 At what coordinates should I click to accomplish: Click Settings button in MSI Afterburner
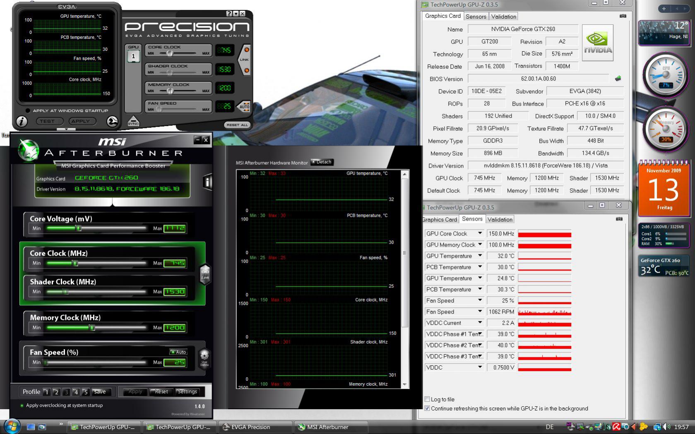tap(187, 392)
